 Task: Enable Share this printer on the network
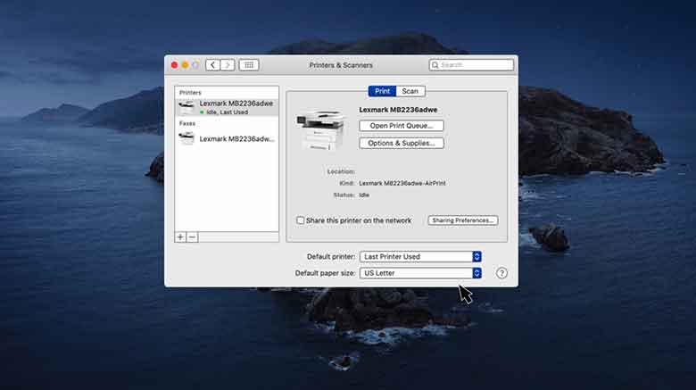tap(301, 220)
